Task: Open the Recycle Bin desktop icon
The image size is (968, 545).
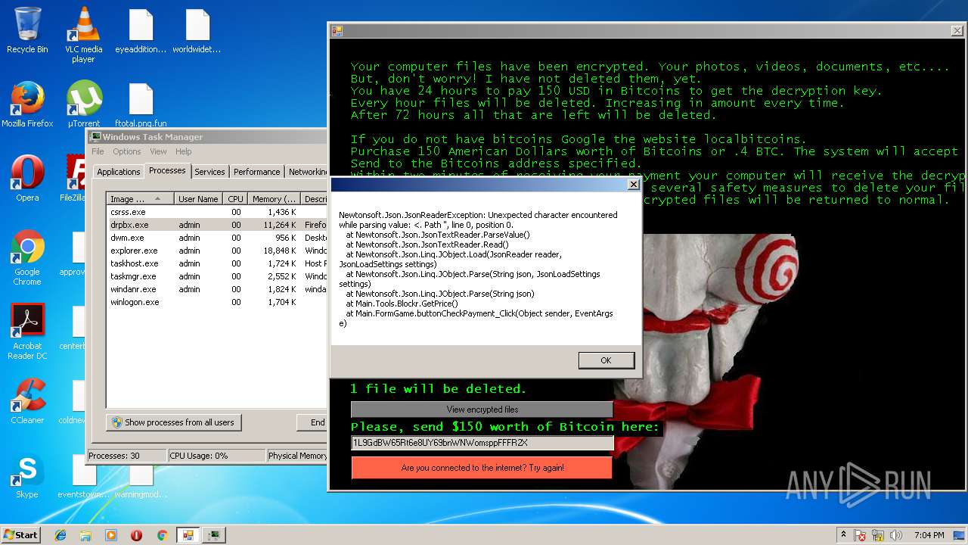Action: click(27, 30)
